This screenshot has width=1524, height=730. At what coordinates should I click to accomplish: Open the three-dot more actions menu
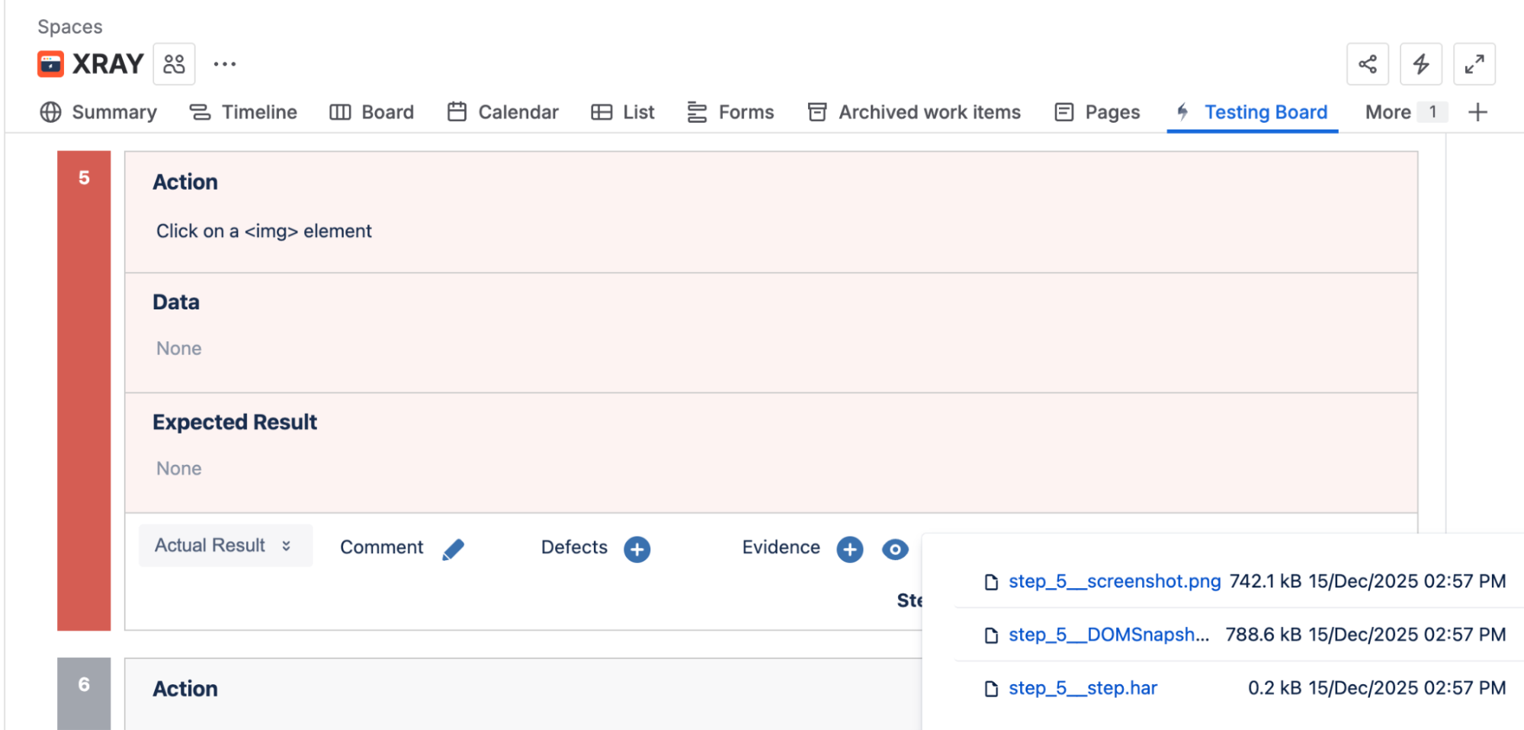click(x=224, y=64)
